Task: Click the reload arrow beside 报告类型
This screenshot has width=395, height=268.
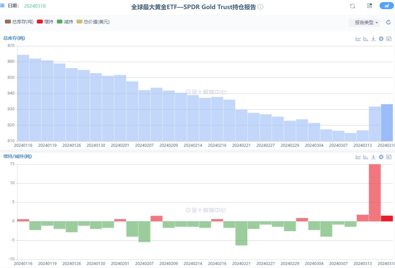Action: pyautogui.click(x=388, y=22)
